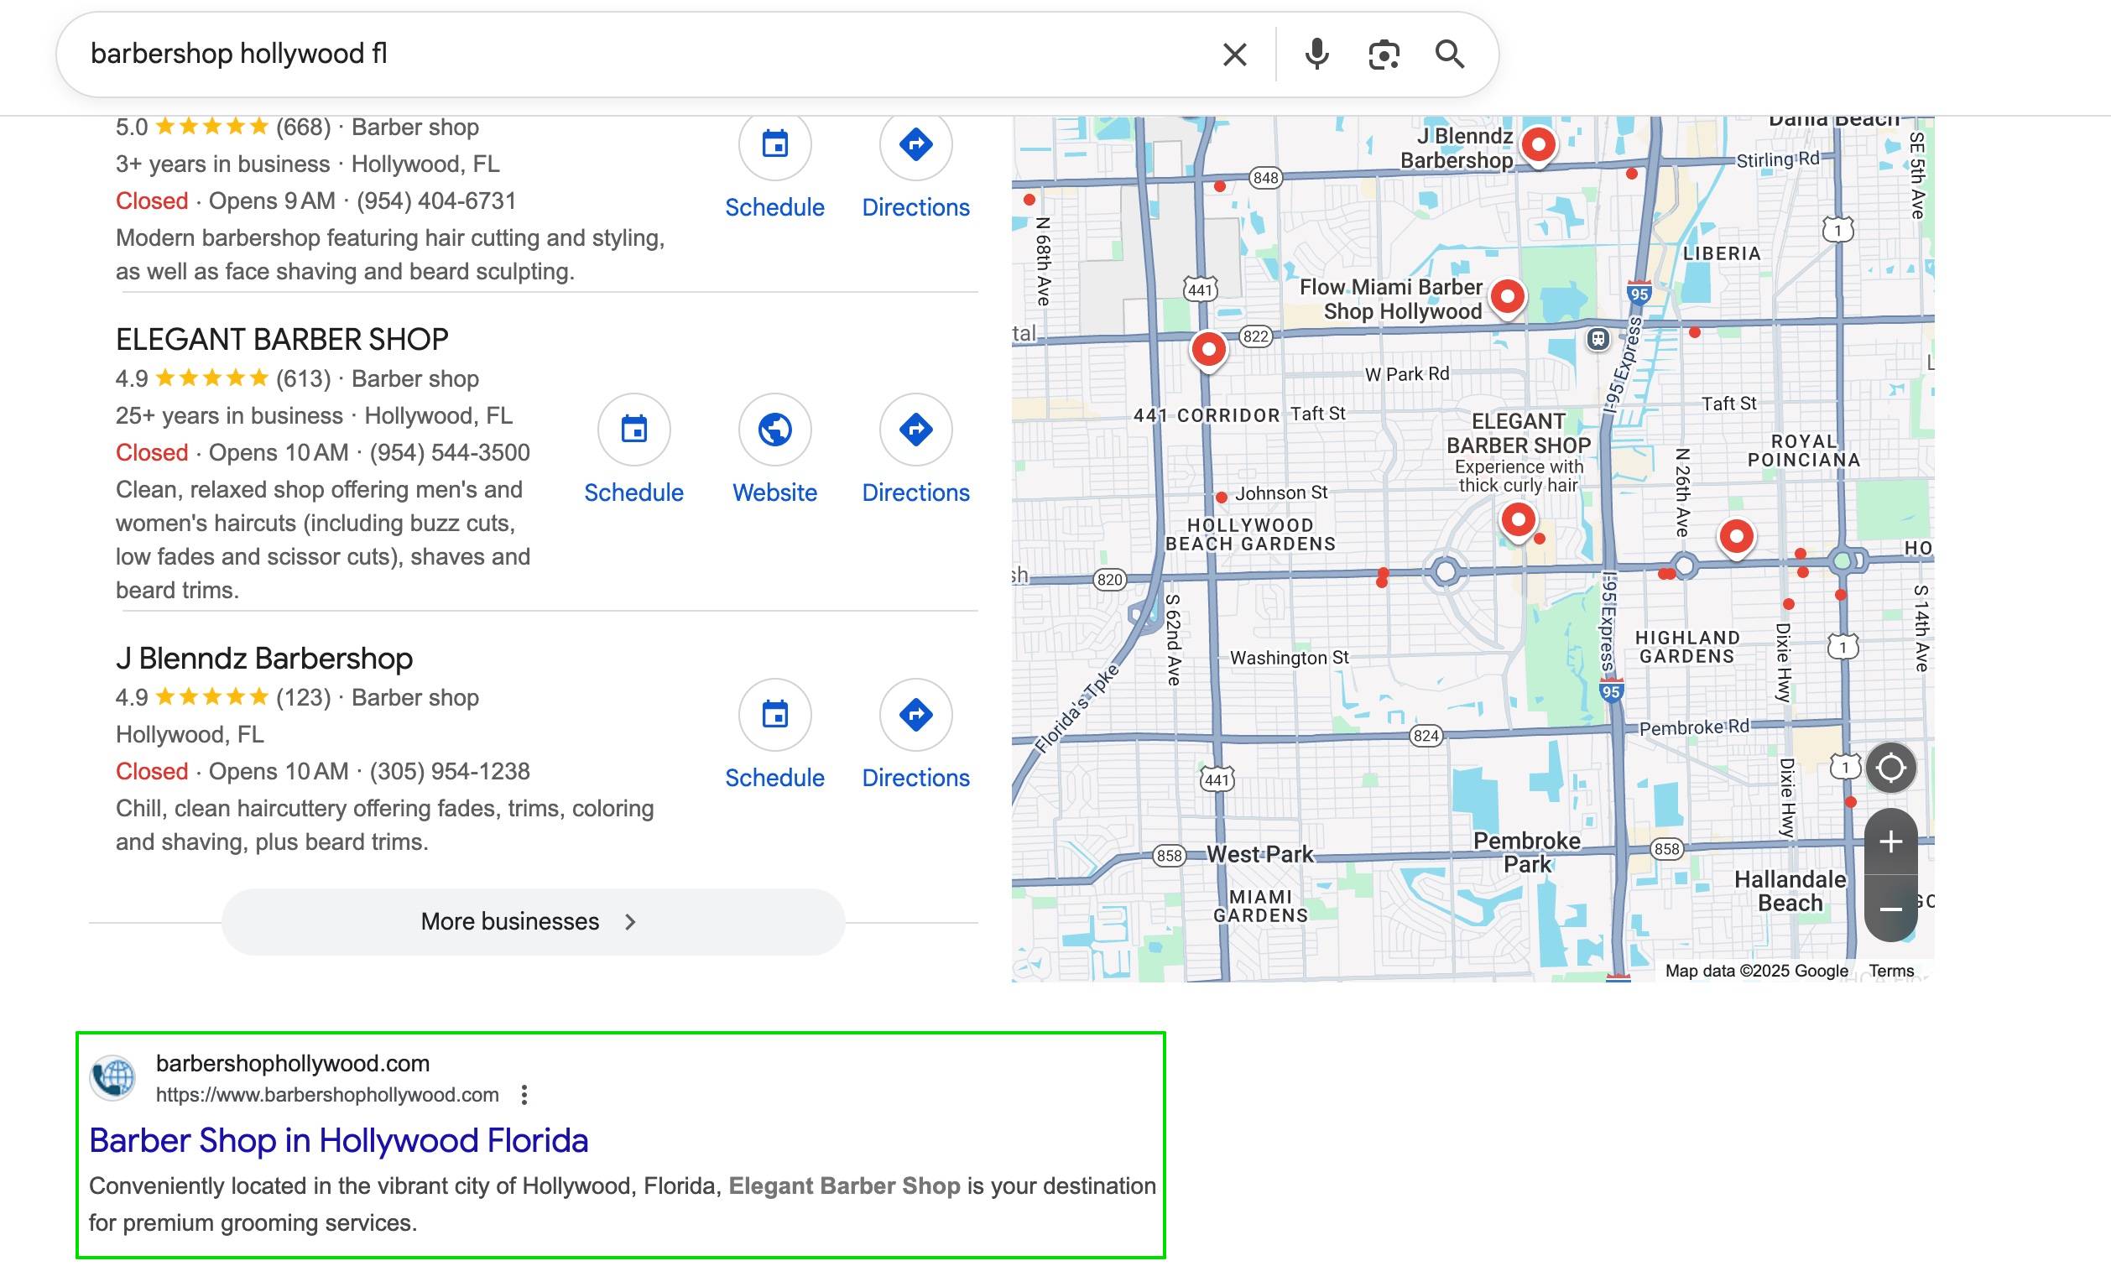Click the More businesses button

(x=533, y=922)
